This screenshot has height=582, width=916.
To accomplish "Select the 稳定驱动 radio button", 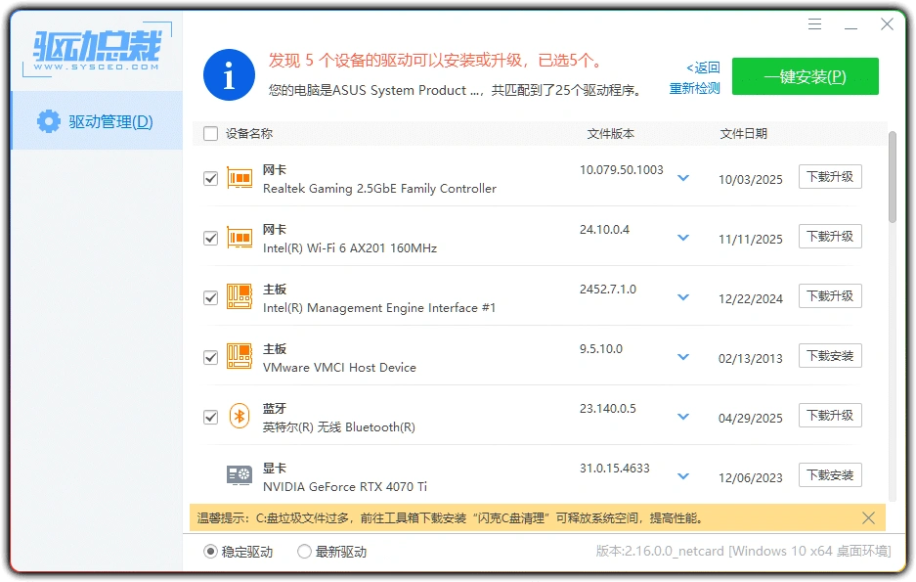I will [x=210, y=551].
